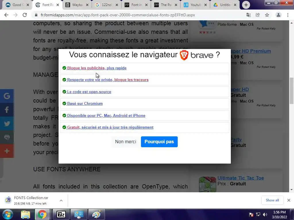
Task: Switch to the The Pa tab
Action: [x=166, y=5]
